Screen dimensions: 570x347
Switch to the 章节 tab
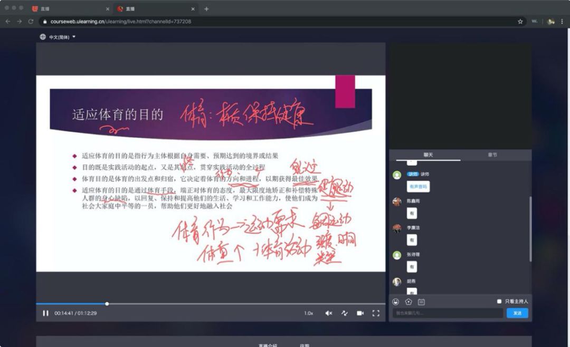tap(492, 155)
